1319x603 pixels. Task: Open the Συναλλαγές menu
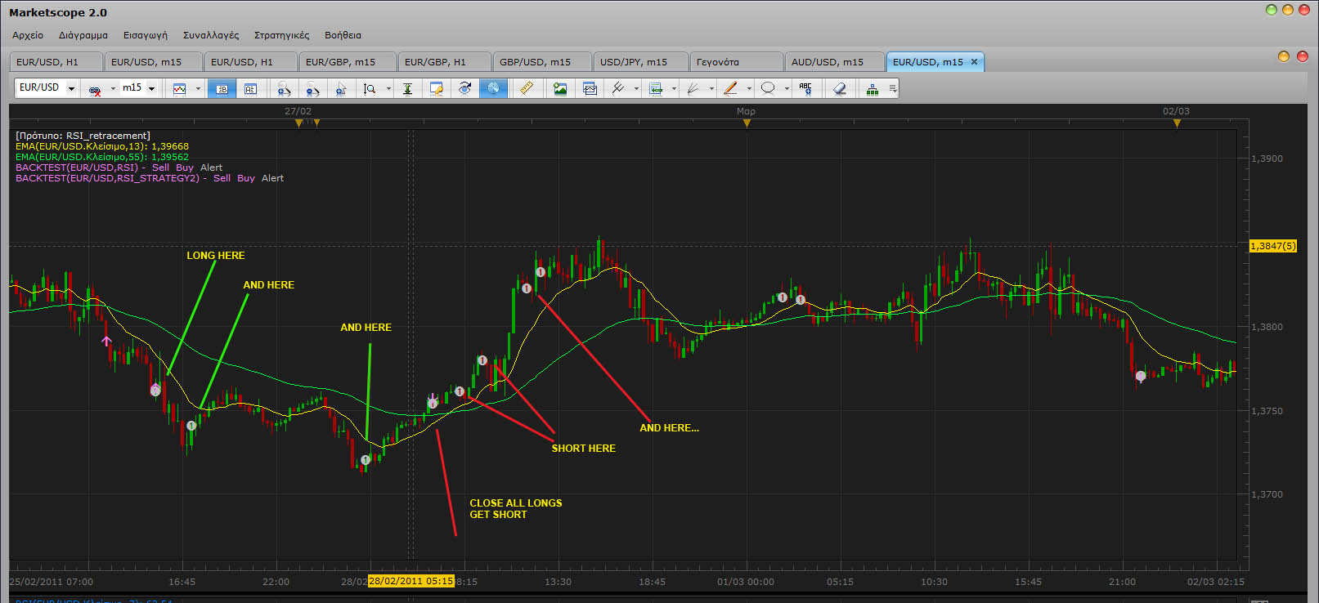tap(211, 35)
